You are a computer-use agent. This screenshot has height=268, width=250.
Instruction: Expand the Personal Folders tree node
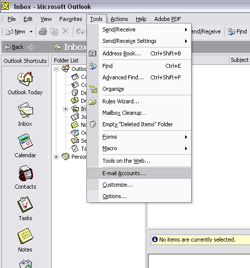[56, 157]
